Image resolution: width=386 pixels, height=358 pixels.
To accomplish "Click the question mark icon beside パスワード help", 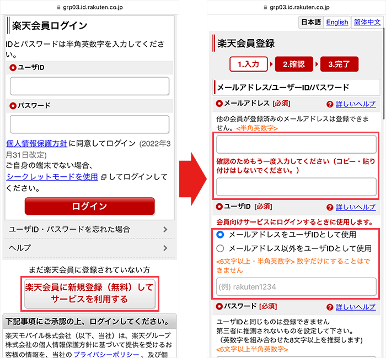I will (x=330, y=307).
